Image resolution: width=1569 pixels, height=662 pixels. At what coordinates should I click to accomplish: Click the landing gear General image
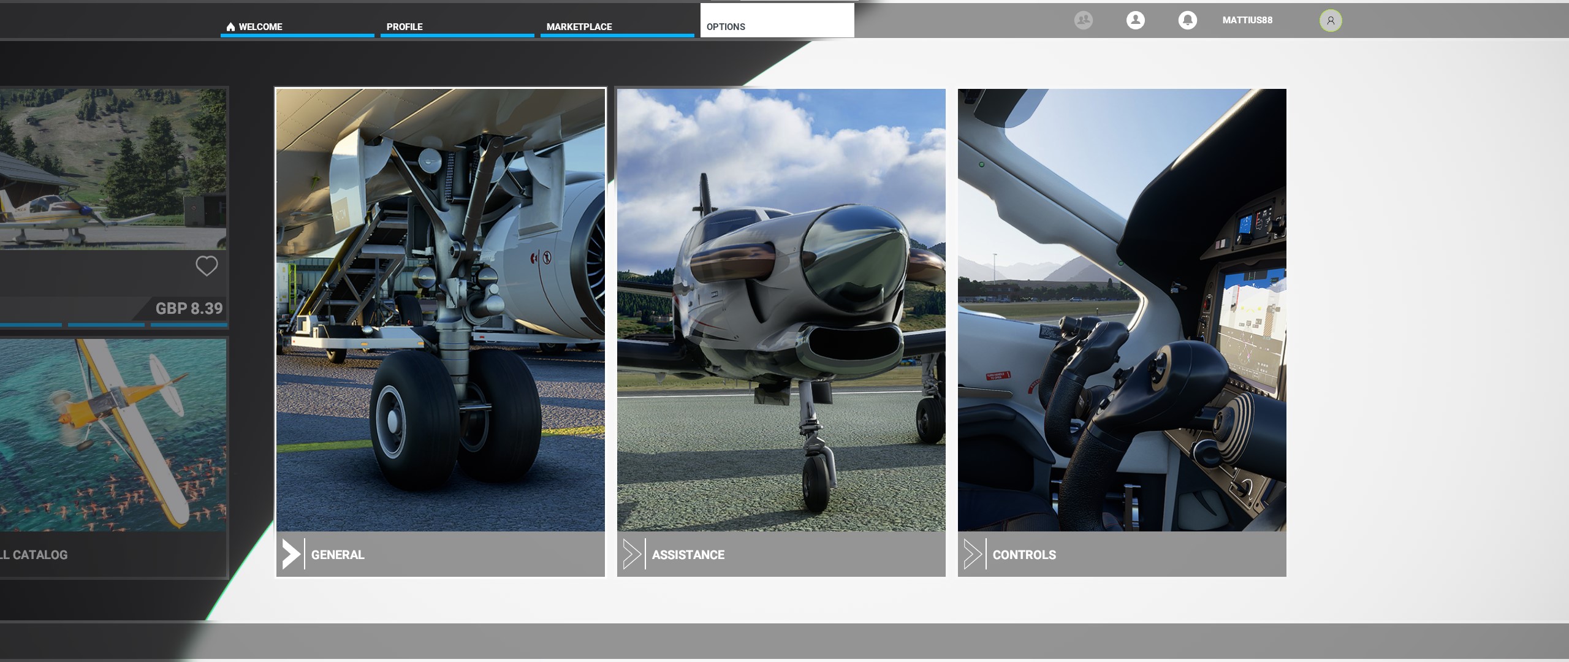440,310
